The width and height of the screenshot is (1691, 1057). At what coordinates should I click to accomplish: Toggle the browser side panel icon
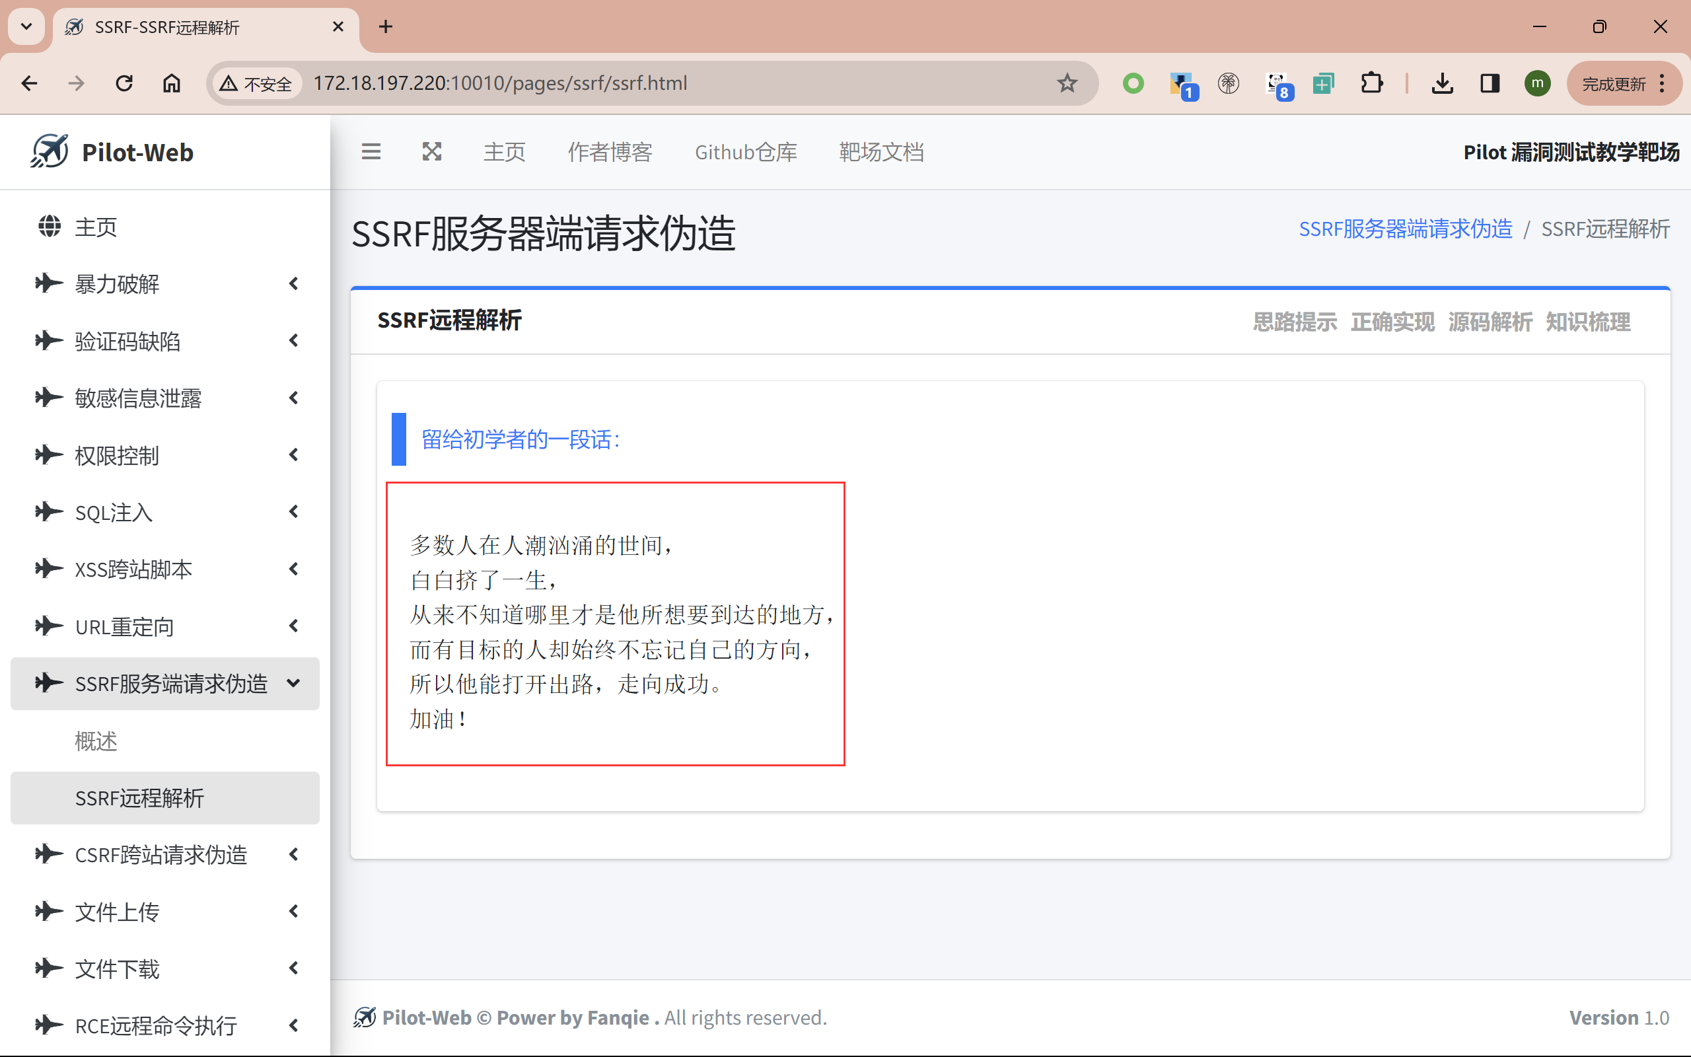pos(1490,83)
